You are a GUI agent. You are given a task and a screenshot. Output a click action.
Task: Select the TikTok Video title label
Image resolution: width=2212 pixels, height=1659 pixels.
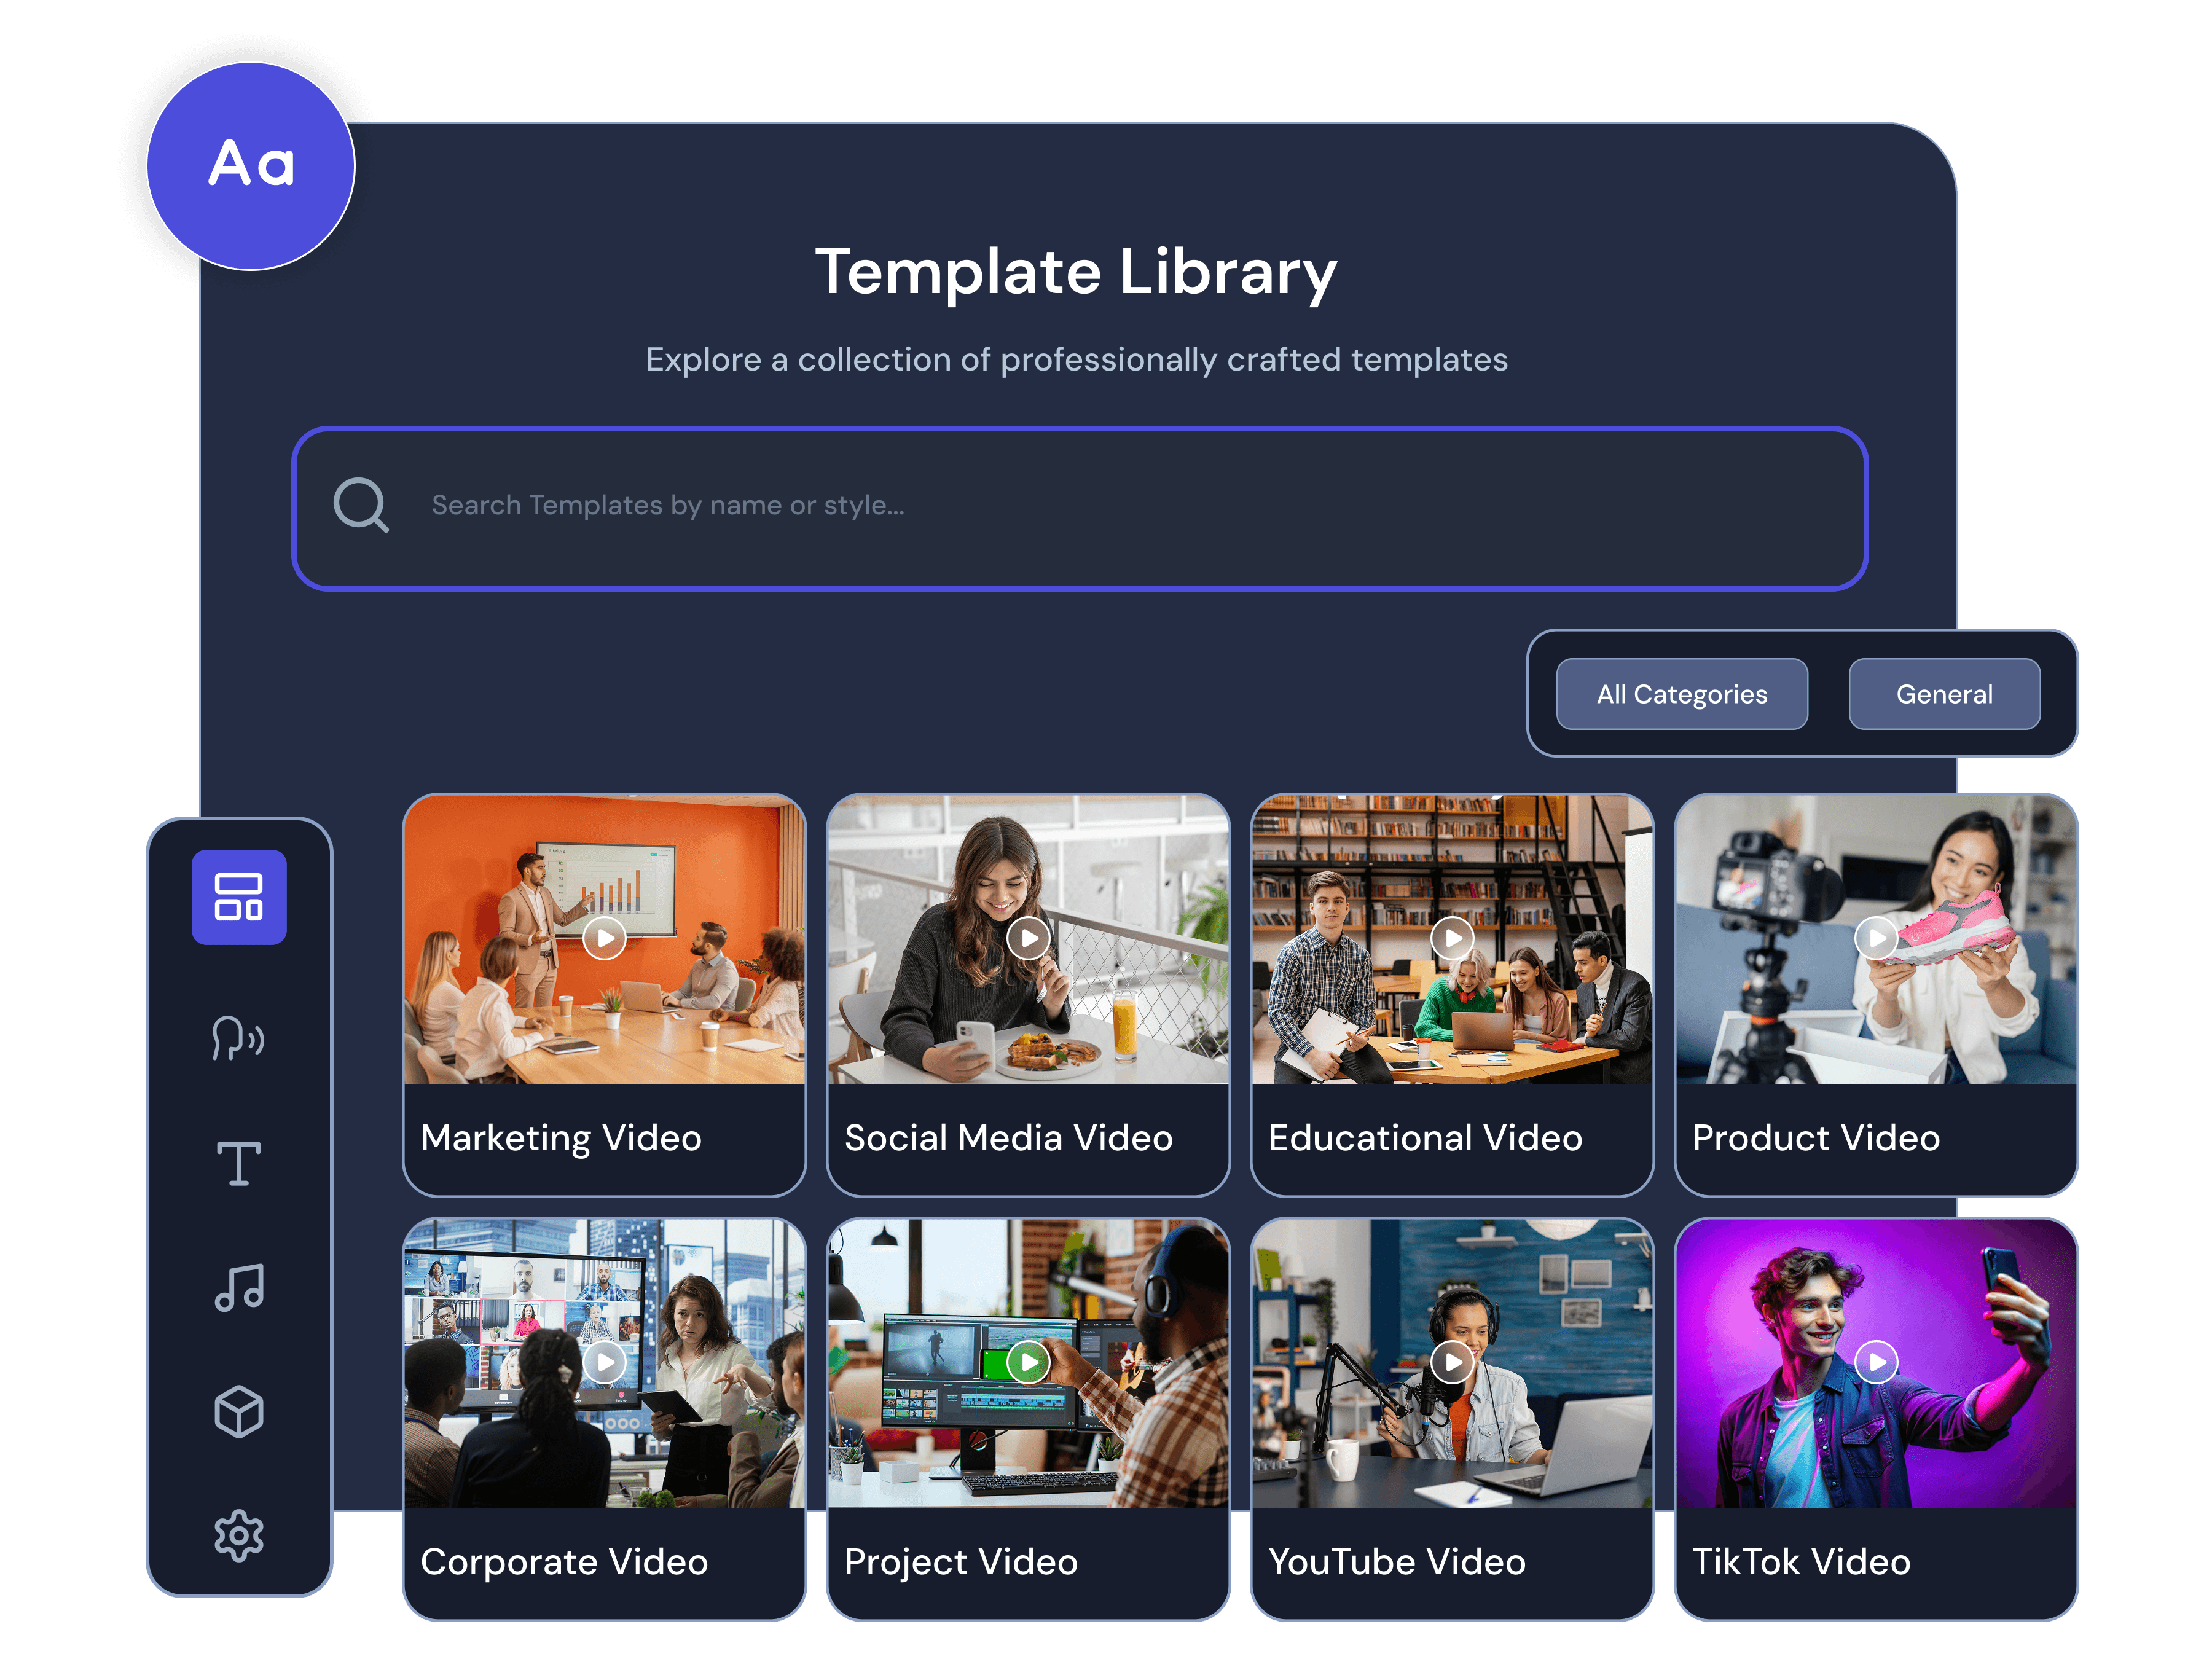click(1801, 1562)
